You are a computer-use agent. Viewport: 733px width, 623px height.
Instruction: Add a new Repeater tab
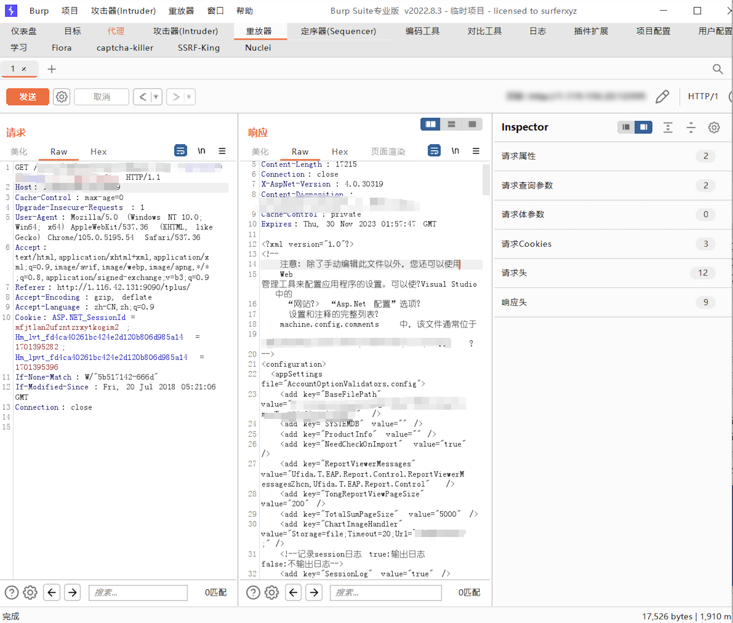[52, 69]
